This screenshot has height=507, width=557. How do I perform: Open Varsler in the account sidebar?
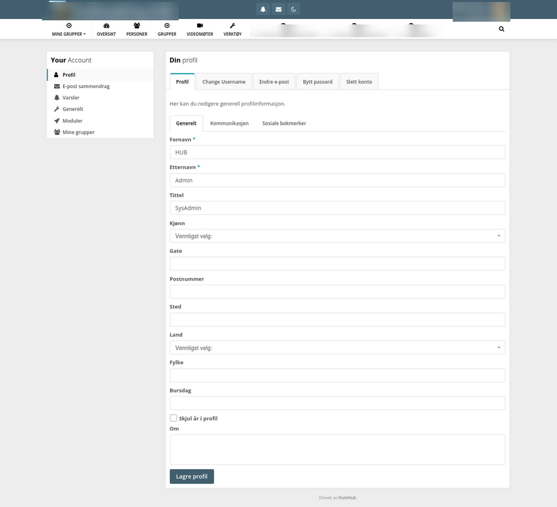(70, 98)
